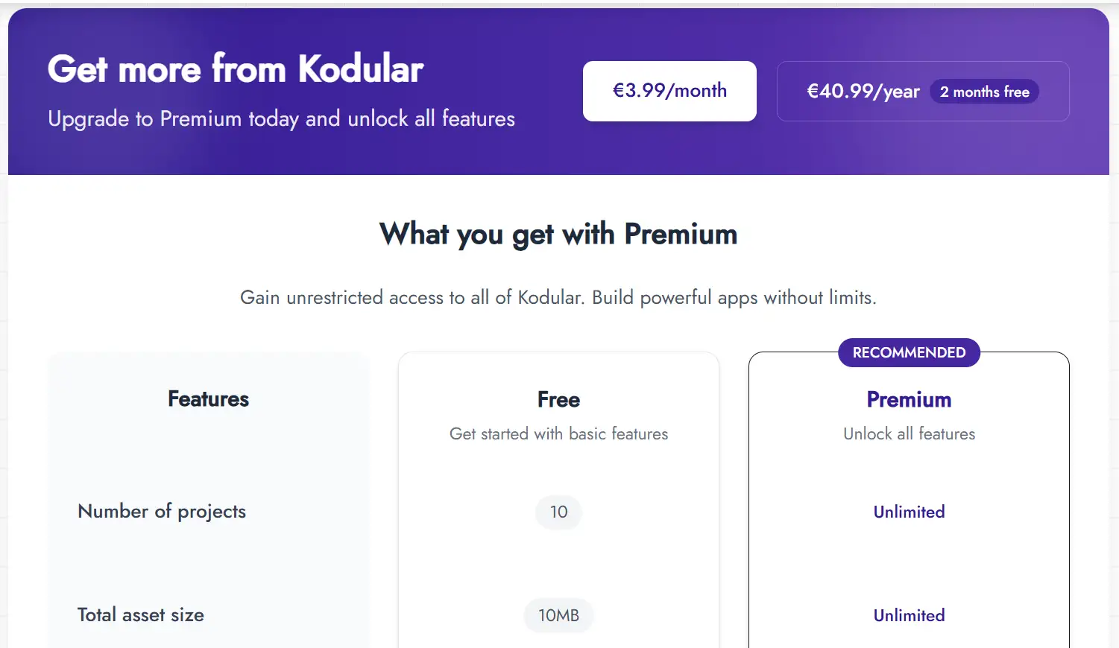Click the "Get more from Kodular" heading
Screen dimensions: 1119x648
236,69
